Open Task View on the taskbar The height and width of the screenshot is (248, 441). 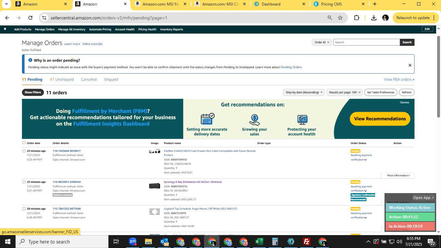[116, 242]
